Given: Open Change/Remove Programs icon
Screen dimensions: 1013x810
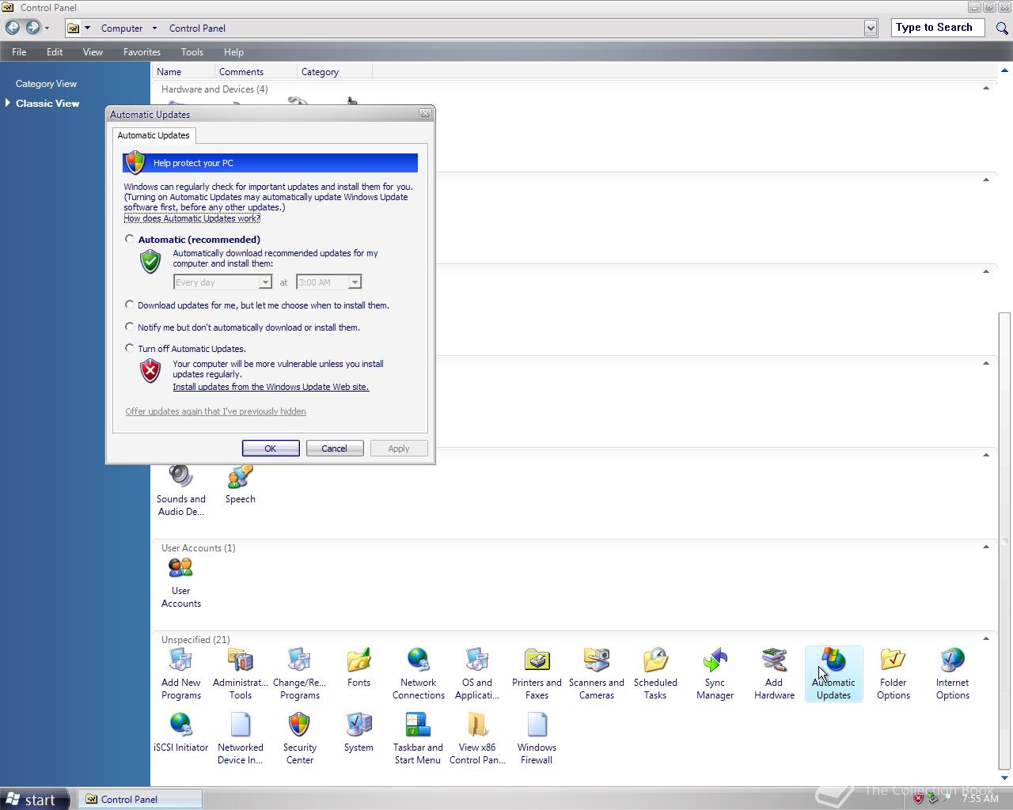Looking at the screenshot, I should pos(299,674).
